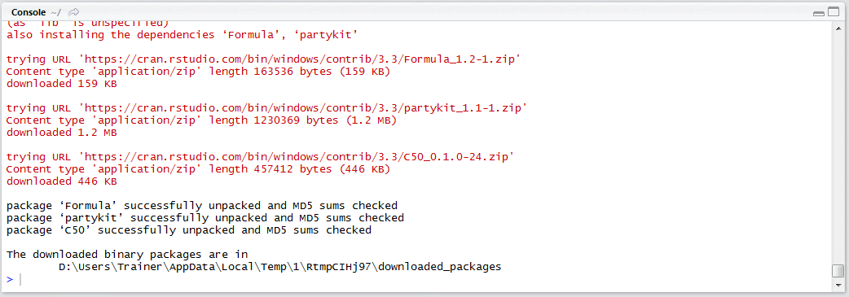849x297 pixels.
Task: Click the C50_0.1.0-24.zip download URL
Action: click(297, 157)
